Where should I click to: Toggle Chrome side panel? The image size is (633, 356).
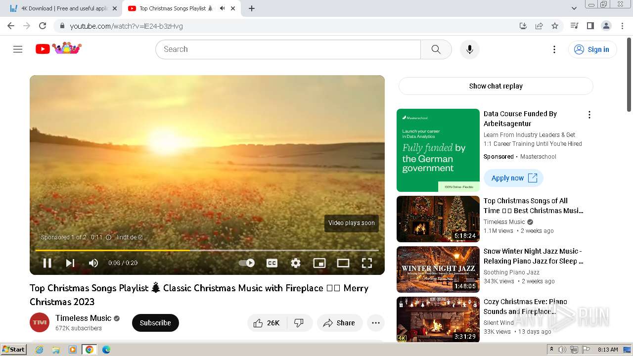[x=590, y=26]
